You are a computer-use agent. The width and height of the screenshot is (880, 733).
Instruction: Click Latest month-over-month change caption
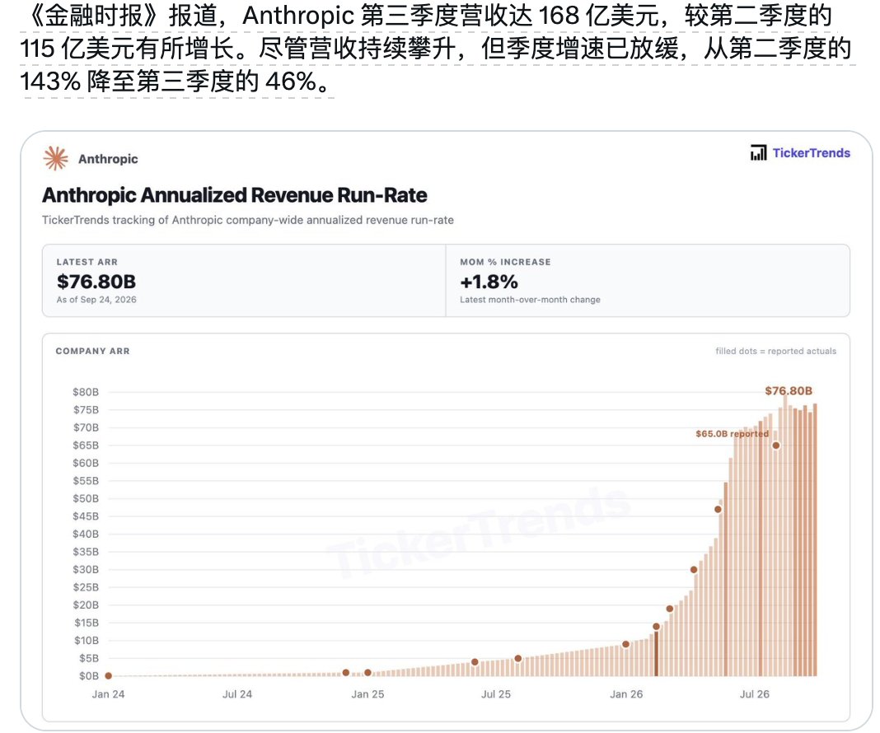[530, 300]
